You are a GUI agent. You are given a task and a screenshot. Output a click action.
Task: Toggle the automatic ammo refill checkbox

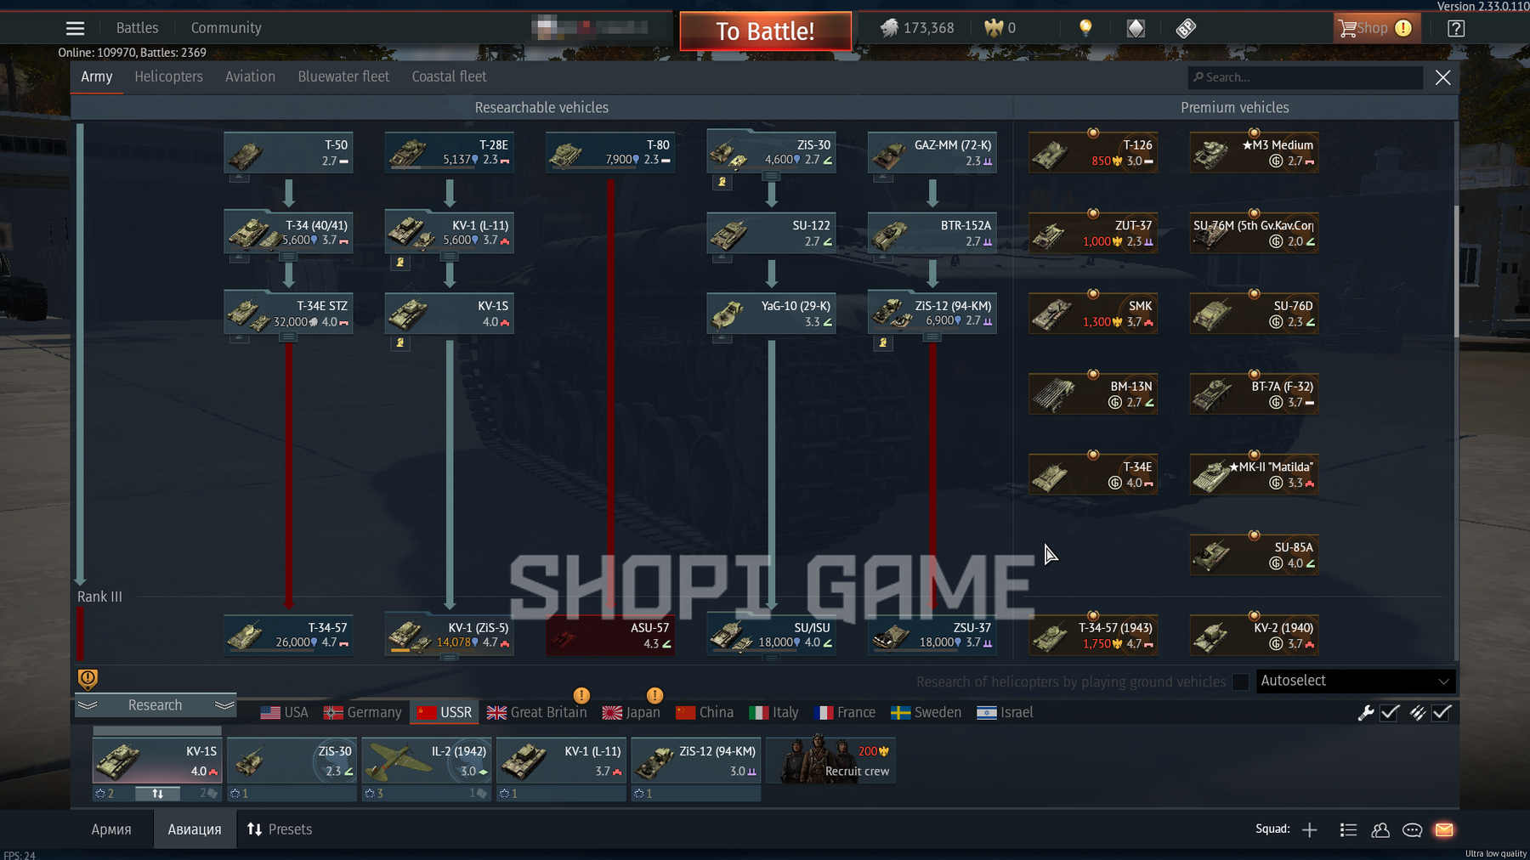pos(1442,713)
